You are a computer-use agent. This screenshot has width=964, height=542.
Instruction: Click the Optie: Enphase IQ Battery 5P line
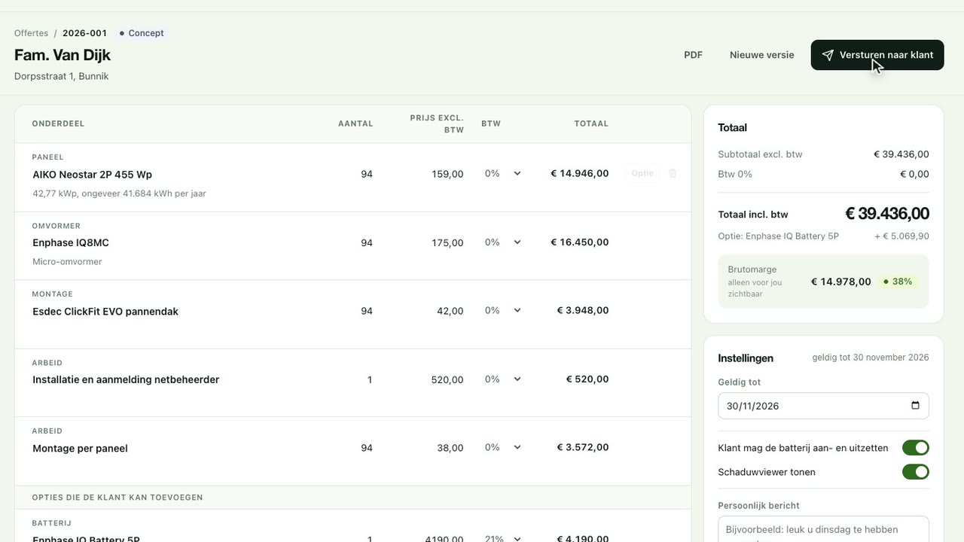pos(823,236)
